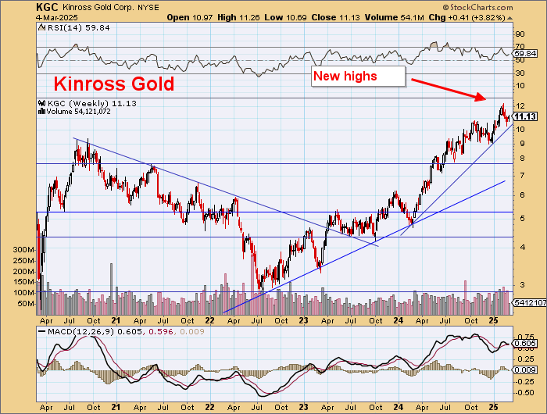Click the Open 10.97 value

pyautogui.click(x=189, y=17)
